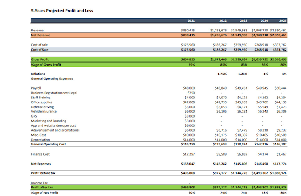
Task: Click 2022 Gross Profit value $1,072,409
Action: click(218, 59)
